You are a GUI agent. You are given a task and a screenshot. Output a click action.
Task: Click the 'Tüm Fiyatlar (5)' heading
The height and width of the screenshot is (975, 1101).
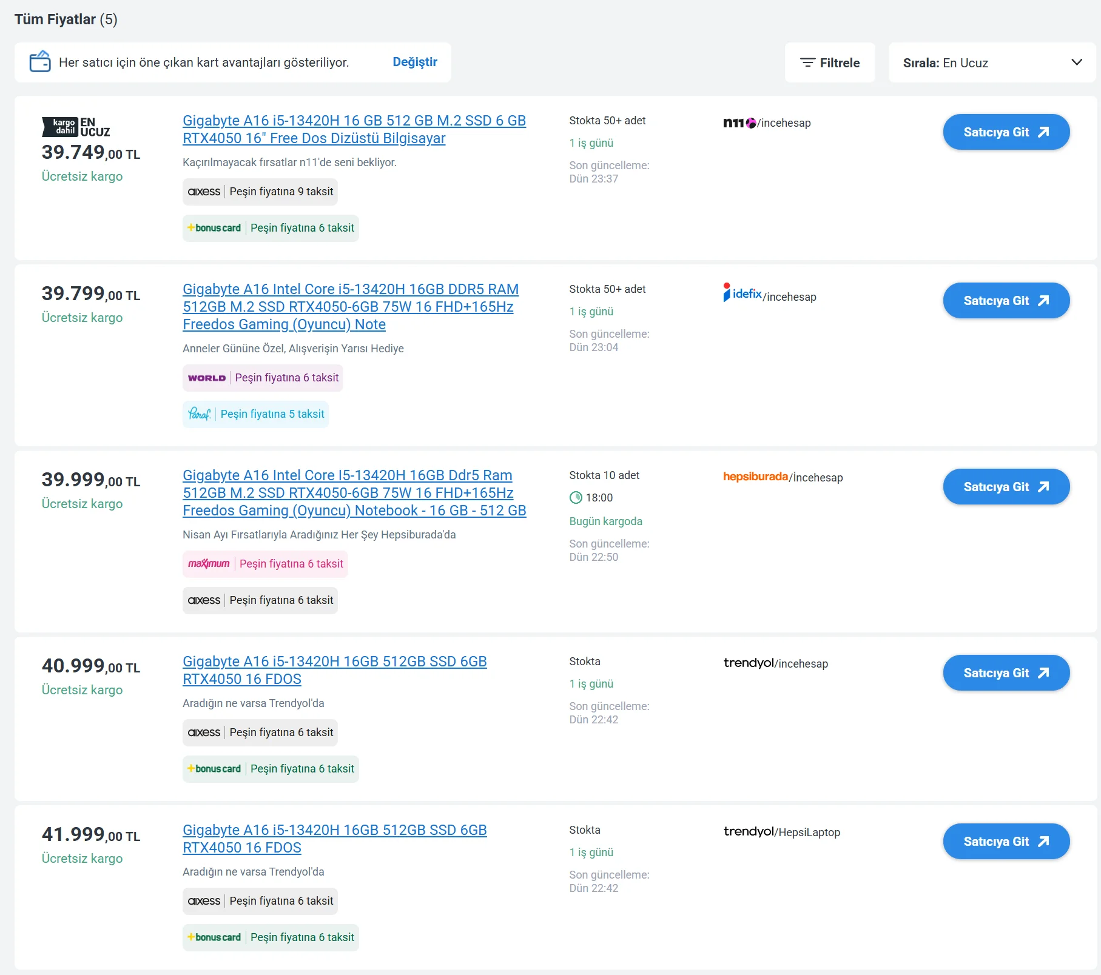pyautogui.click(x=66, y=19)
